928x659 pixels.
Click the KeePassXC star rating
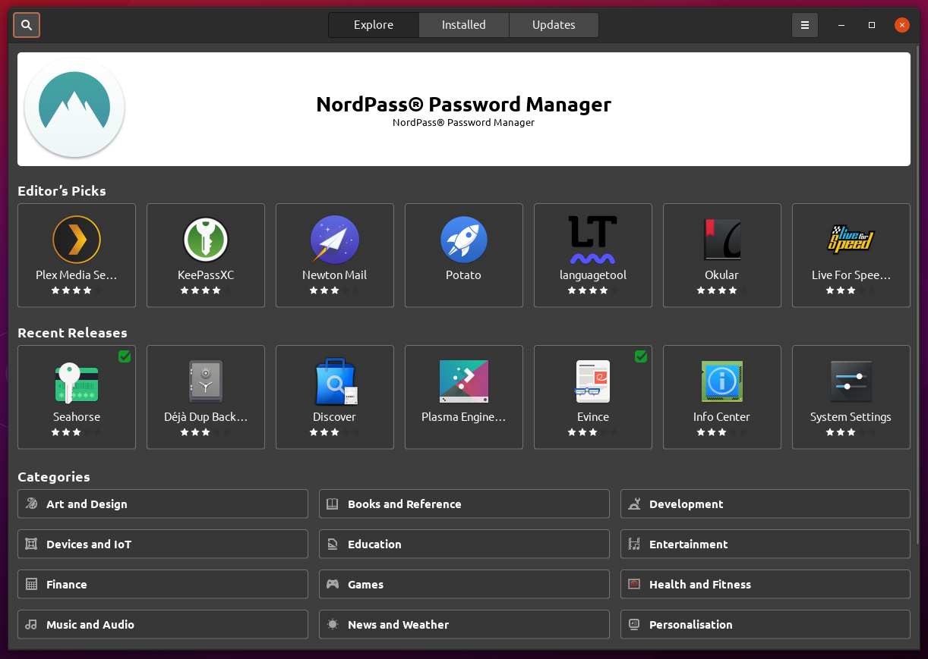(206, 290)
